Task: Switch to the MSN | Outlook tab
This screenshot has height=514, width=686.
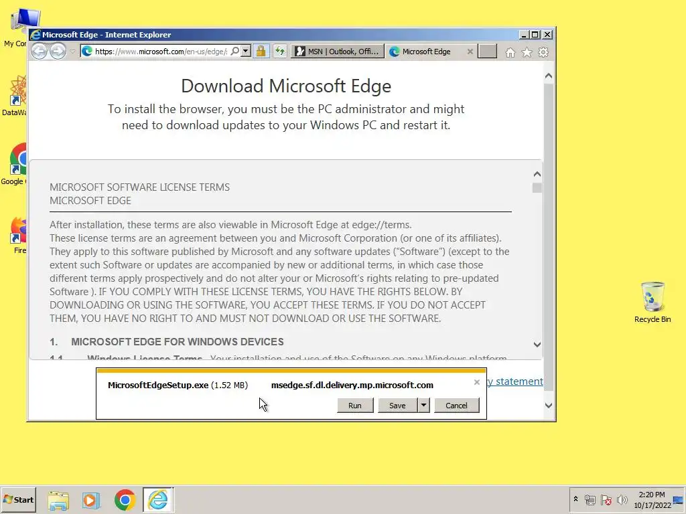Action: coord(338,52)
